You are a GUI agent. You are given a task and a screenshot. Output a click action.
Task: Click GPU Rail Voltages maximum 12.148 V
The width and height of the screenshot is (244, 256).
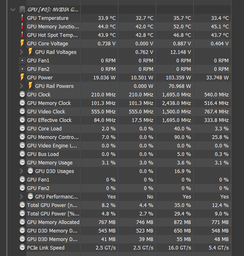[x=181, y=52]
